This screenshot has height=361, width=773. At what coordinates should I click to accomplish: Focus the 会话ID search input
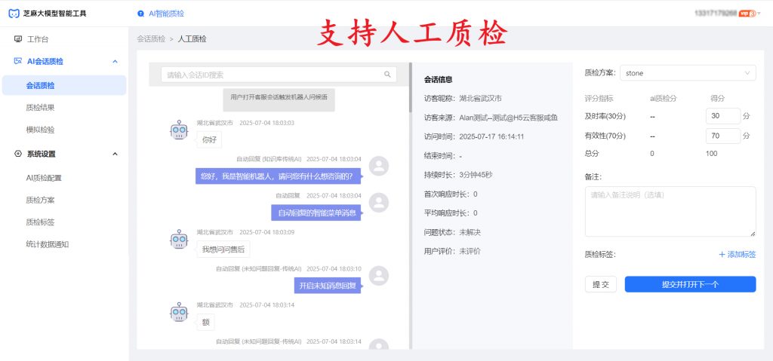(x=279, y=75)
